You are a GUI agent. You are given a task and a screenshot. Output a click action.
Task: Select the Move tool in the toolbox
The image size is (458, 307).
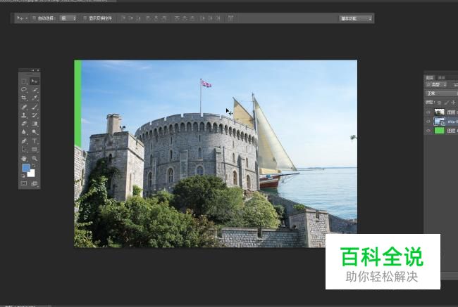[35, 81]
